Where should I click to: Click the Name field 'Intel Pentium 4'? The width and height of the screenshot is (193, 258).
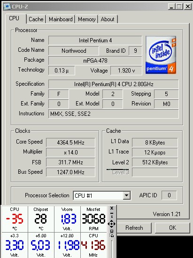(95, 40)
